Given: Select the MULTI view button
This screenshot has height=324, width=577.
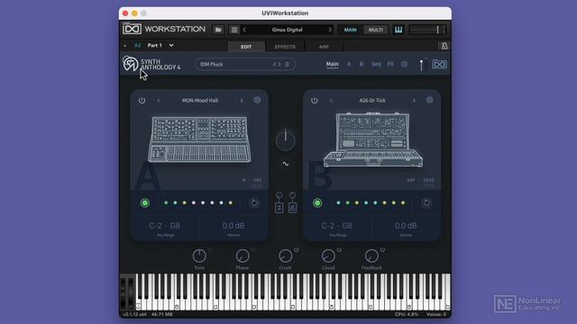Looking at the screenshot, I should 375,30.
